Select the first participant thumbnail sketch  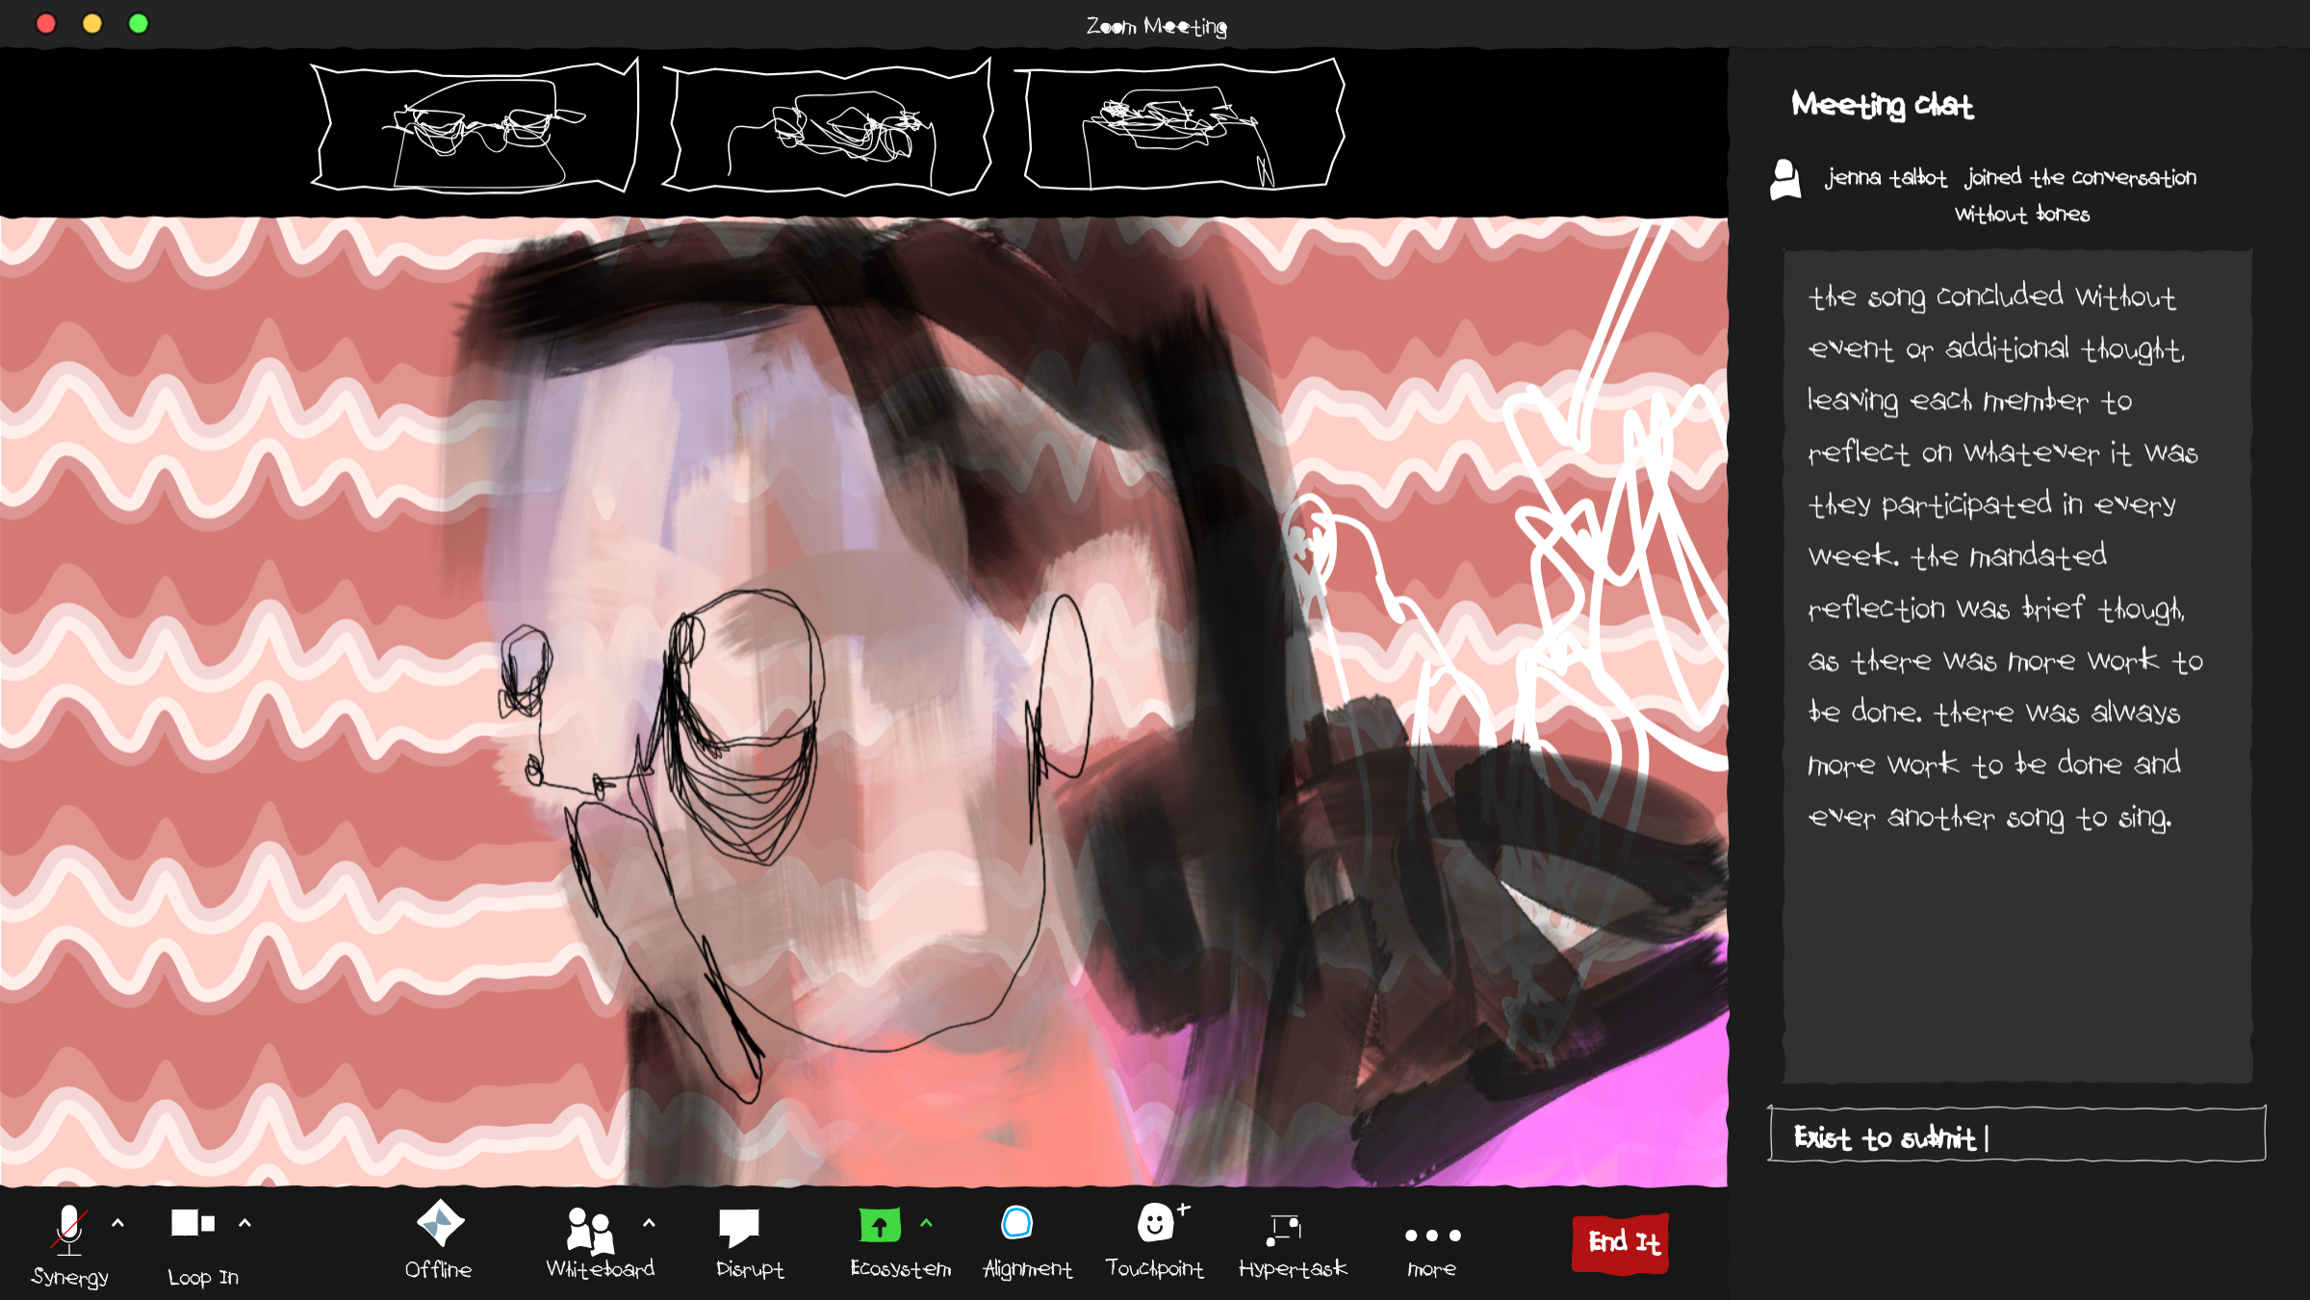(475, 127)
